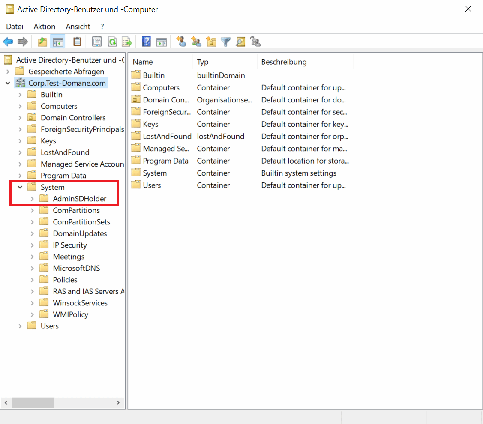Viewport: 483px width, 424px height.
Task: Expand the AdminSDHolder node chevron
Action: coord(33,199)
